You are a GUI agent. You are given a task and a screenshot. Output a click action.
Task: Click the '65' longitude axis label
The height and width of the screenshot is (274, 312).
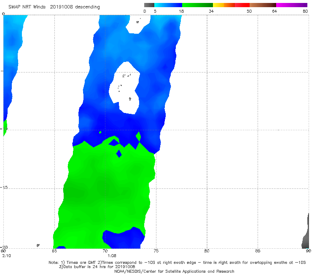(x=54, y=251)
